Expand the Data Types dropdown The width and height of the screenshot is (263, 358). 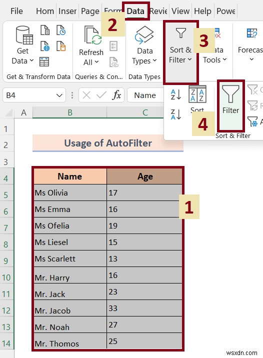point(144,45)
